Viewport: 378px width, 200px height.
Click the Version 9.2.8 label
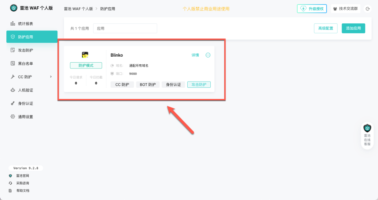click(x=26, y=168)
